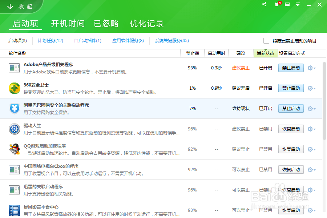Sort by 启动用时 column header
Viewport: 327px width, 218px height.
[217, 53]
